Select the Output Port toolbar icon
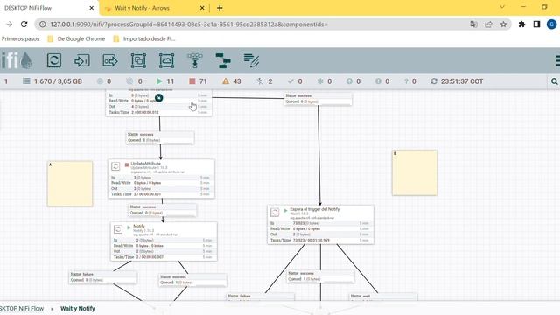The height and width of the screenshot is (315, 560). click(110, 60)
